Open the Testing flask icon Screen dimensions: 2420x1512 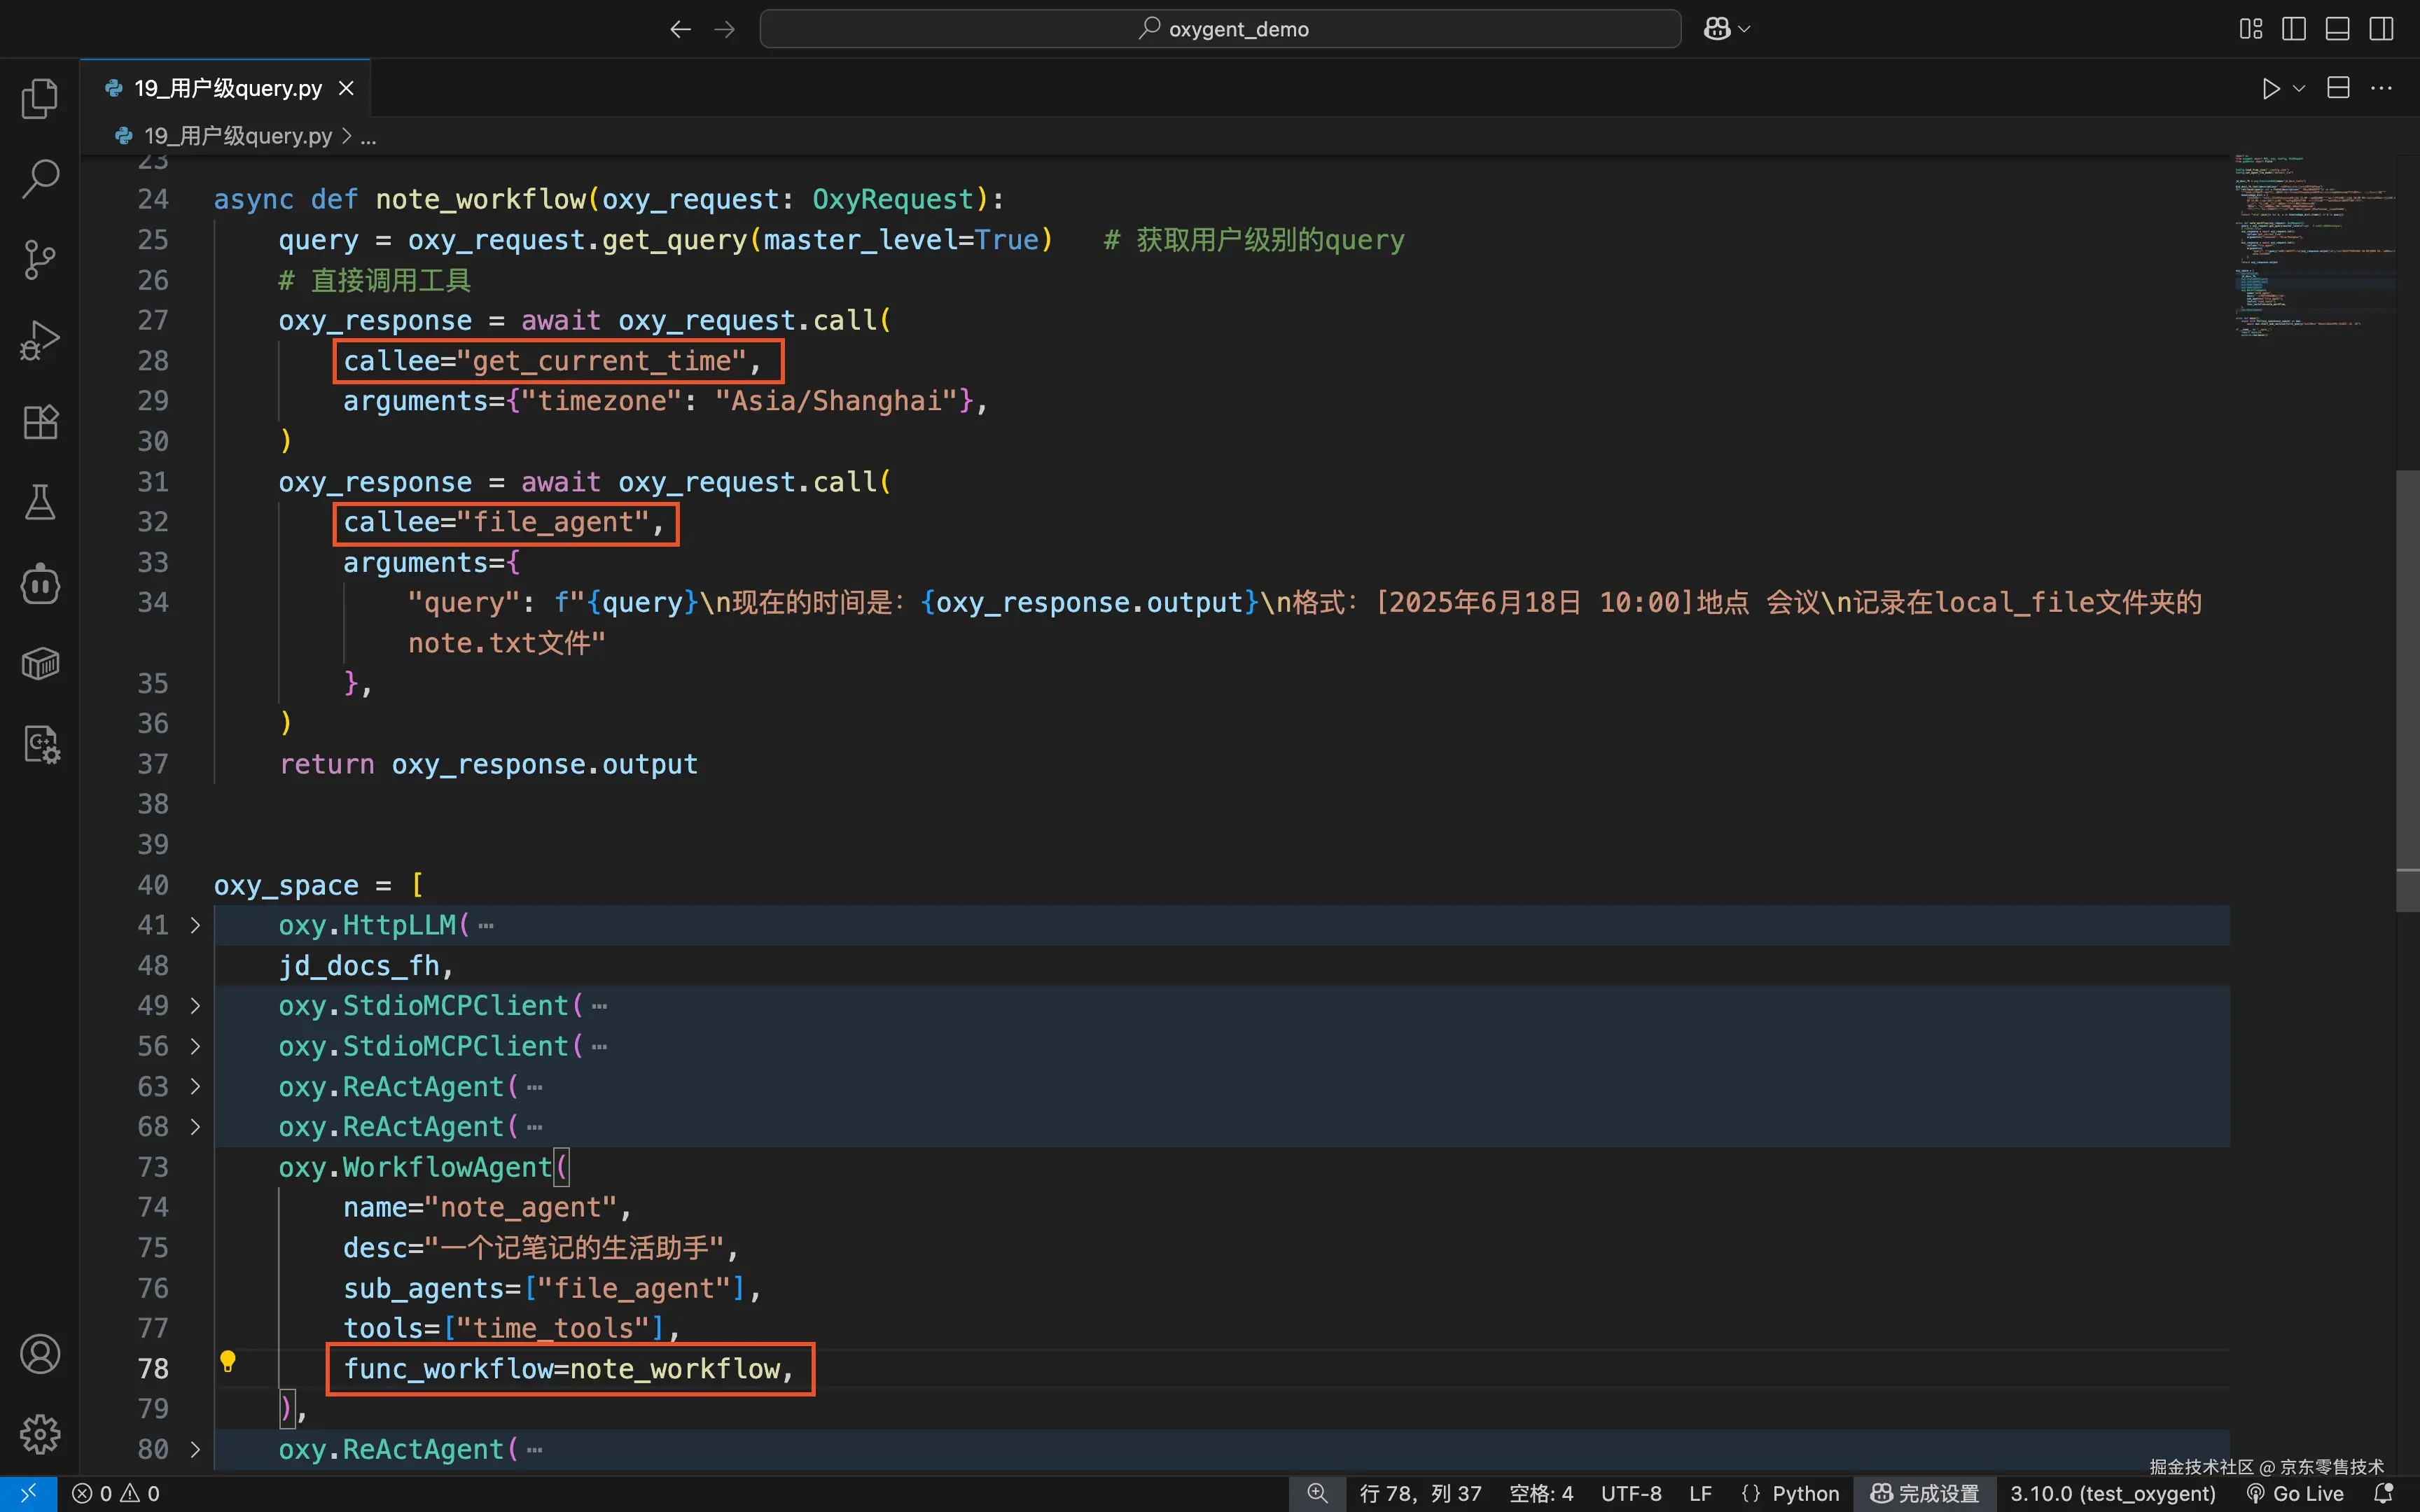pos(40,502)
